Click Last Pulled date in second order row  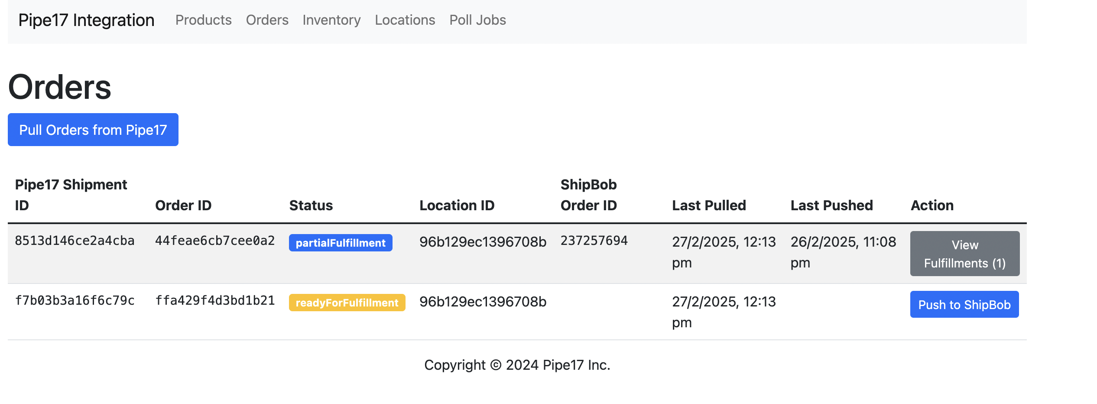click(x=724, y=312)
